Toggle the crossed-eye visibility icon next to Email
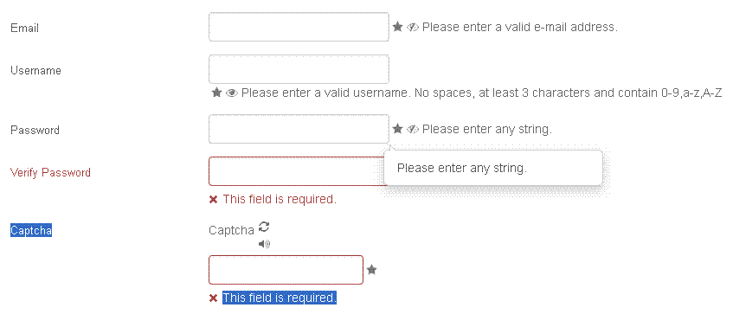Viewport: 733px width, 314px height. point(412,27)
